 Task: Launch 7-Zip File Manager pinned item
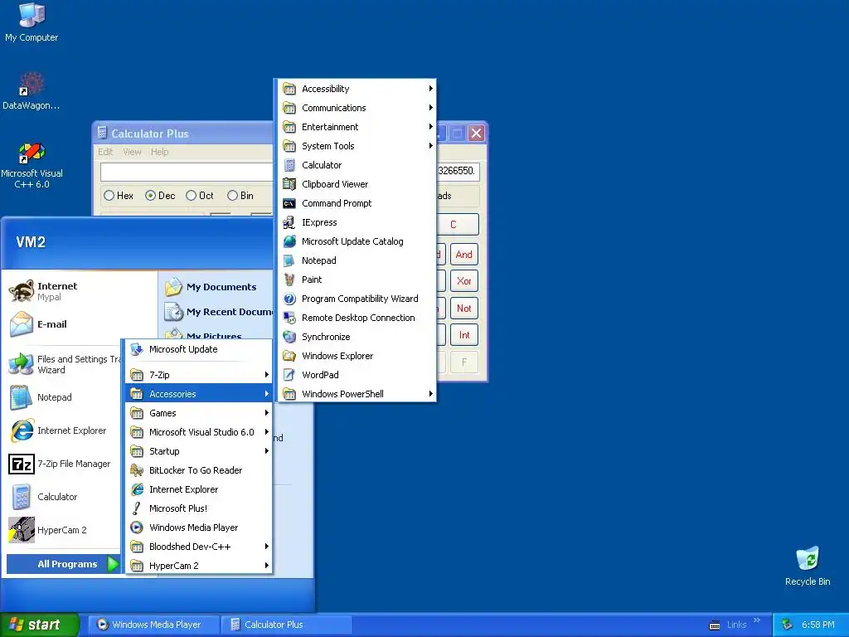pyautogui.click(x=65, y=464)
